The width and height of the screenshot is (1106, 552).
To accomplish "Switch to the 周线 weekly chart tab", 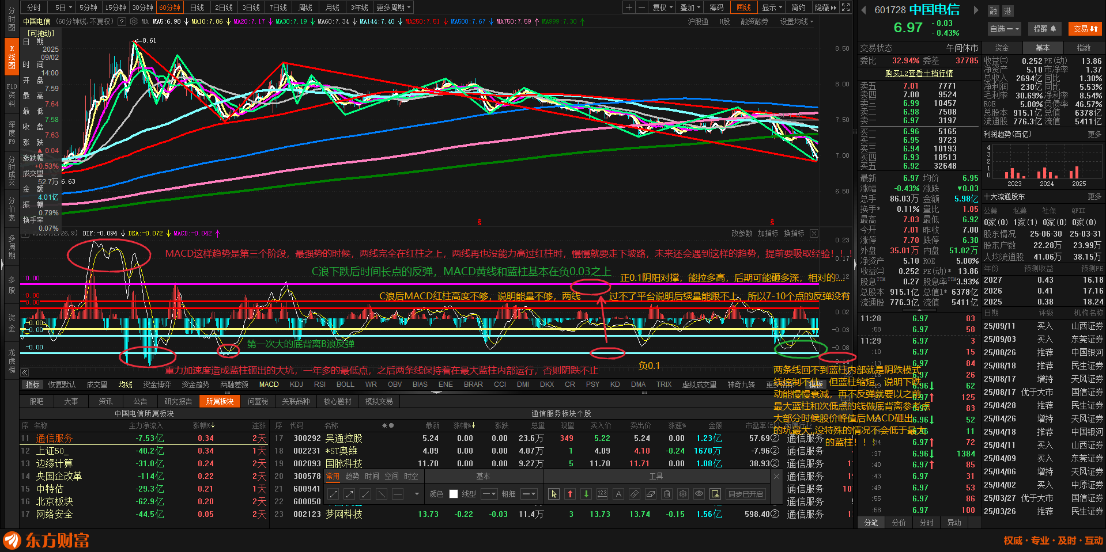I will [305, 7].
